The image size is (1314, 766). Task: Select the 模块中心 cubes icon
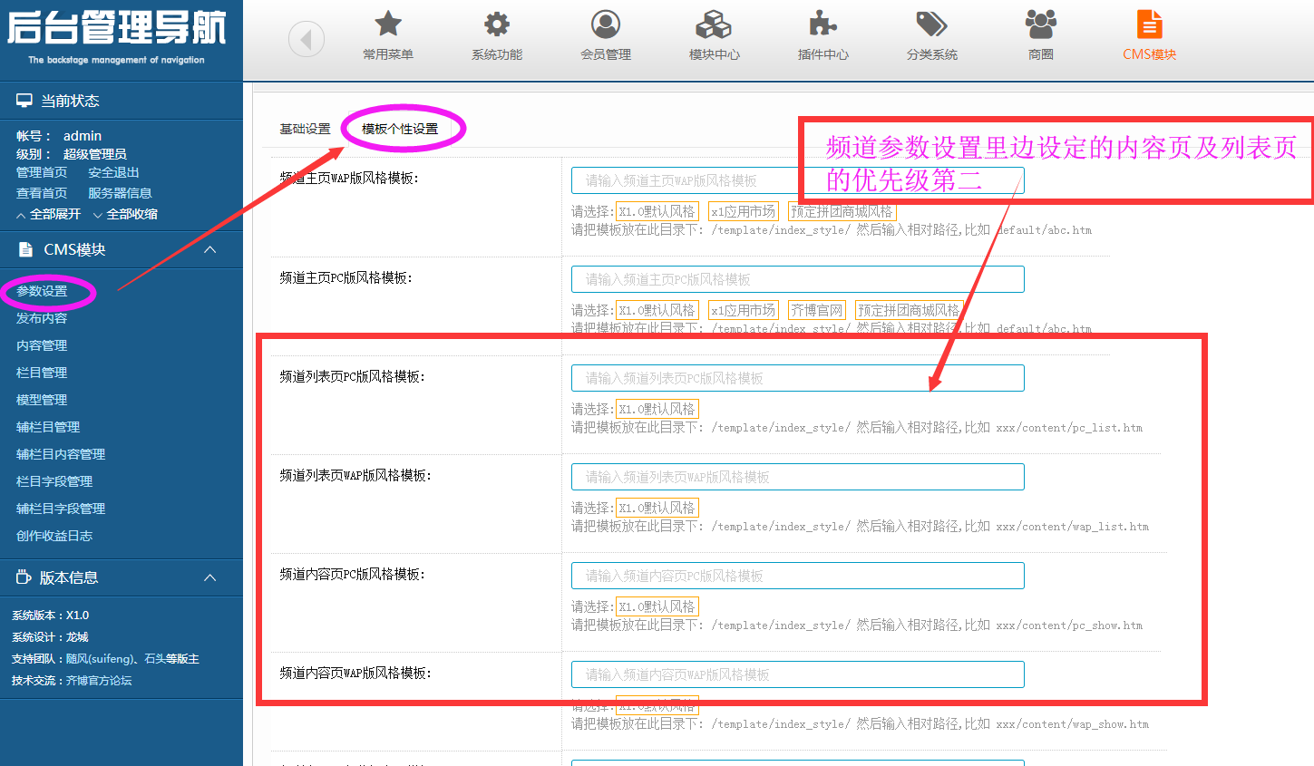point(714,24)
